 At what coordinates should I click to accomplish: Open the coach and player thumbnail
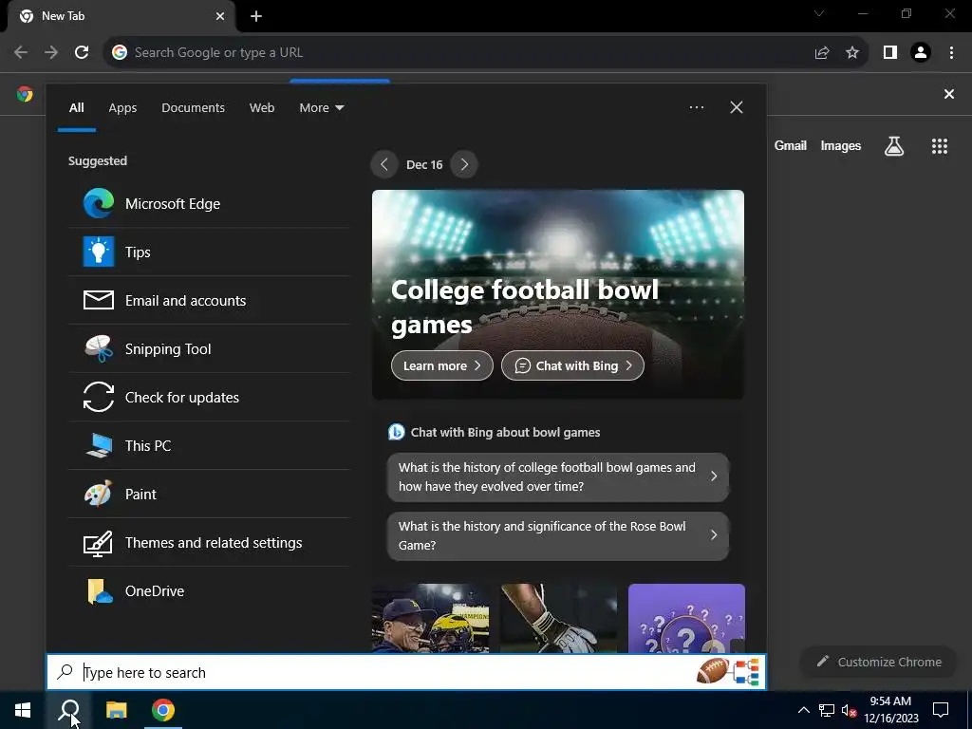pos(430,618)
